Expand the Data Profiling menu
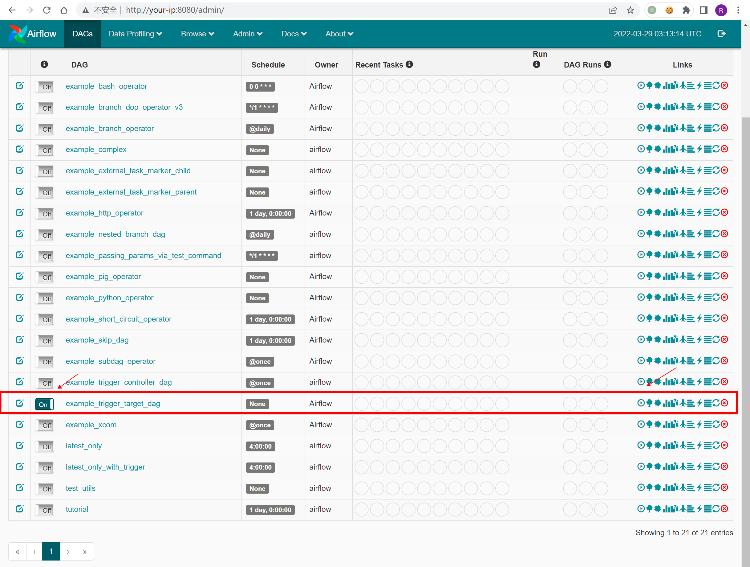 135,34
